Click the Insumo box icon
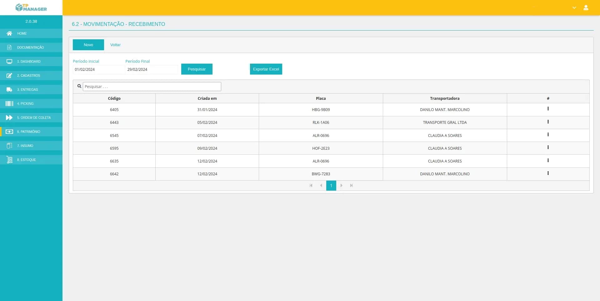The image size is (600, 301). pos(9,146)
